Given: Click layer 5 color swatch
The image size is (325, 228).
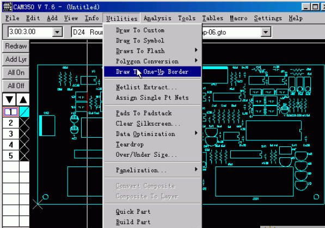Looking at the screenshot, I should point(24,156).
